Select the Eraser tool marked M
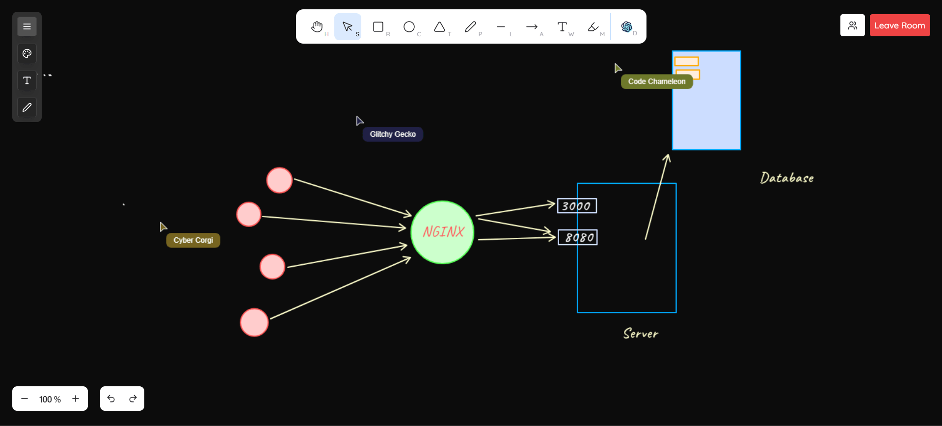 (x=593, y=26)
